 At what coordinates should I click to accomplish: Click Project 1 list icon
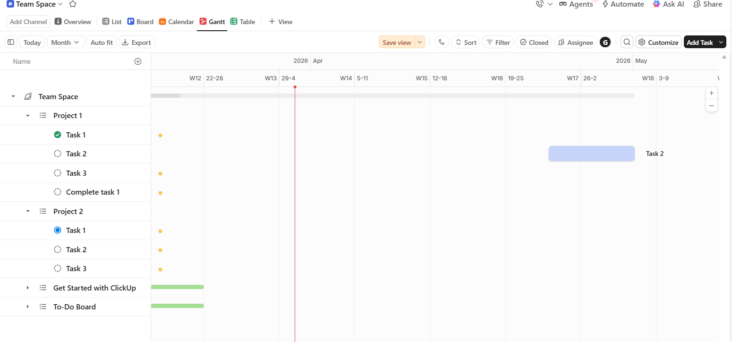[x=43, y=115]
